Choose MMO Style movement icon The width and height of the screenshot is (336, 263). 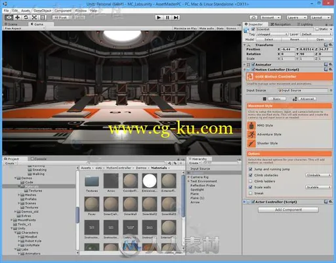pos(251,126)
